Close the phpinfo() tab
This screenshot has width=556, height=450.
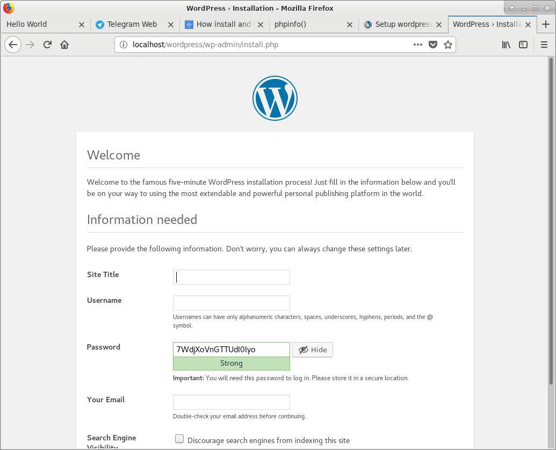point(350,25)
